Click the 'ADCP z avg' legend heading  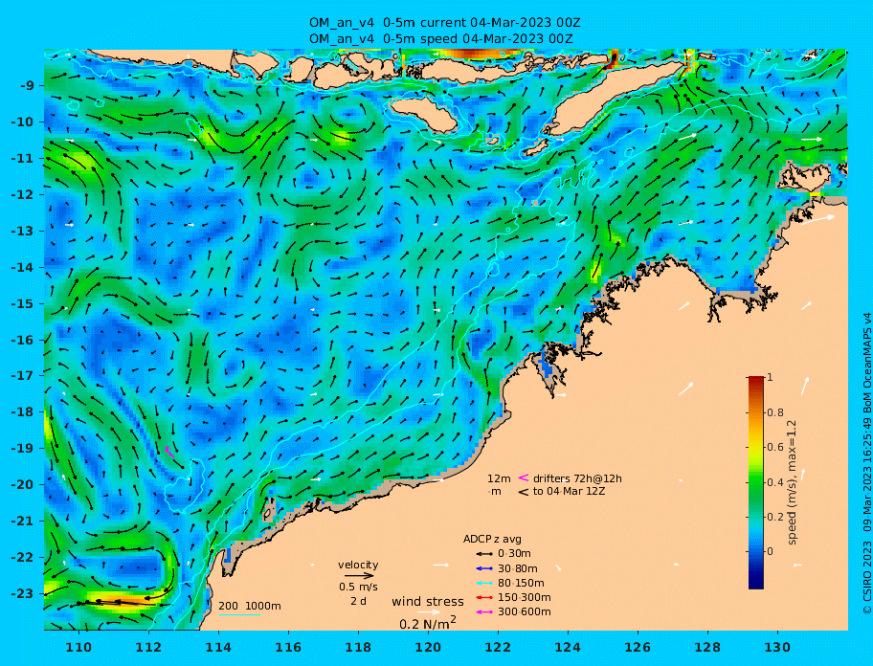click(x=492, y=539)
